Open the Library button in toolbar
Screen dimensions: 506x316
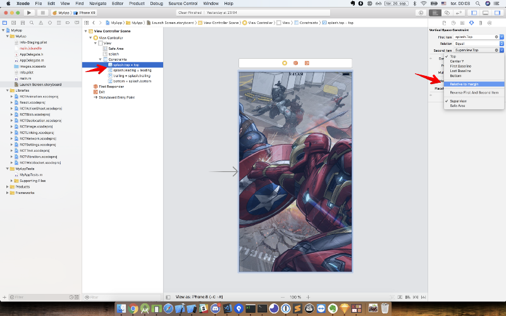[421, 13]
